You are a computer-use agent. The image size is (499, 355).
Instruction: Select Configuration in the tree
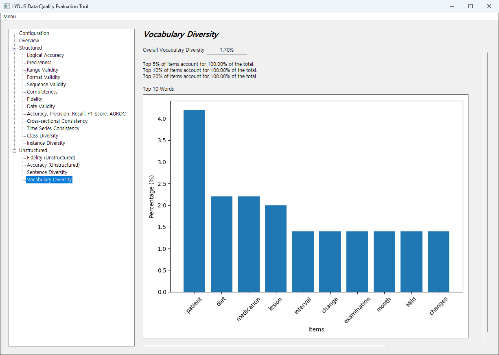pyautogui.click(x=34, y=33)
